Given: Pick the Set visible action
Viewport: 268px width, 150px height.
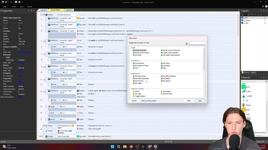Looking at the screenshot, I should point(138,83).
